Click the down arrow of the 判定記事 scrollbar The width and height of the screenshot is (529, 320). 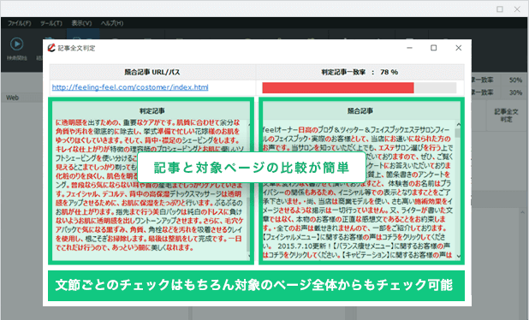249,257
